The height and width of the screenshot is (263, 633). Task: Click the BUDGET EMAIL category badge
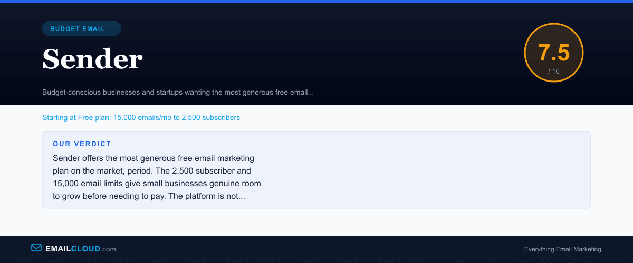point(82,29)
